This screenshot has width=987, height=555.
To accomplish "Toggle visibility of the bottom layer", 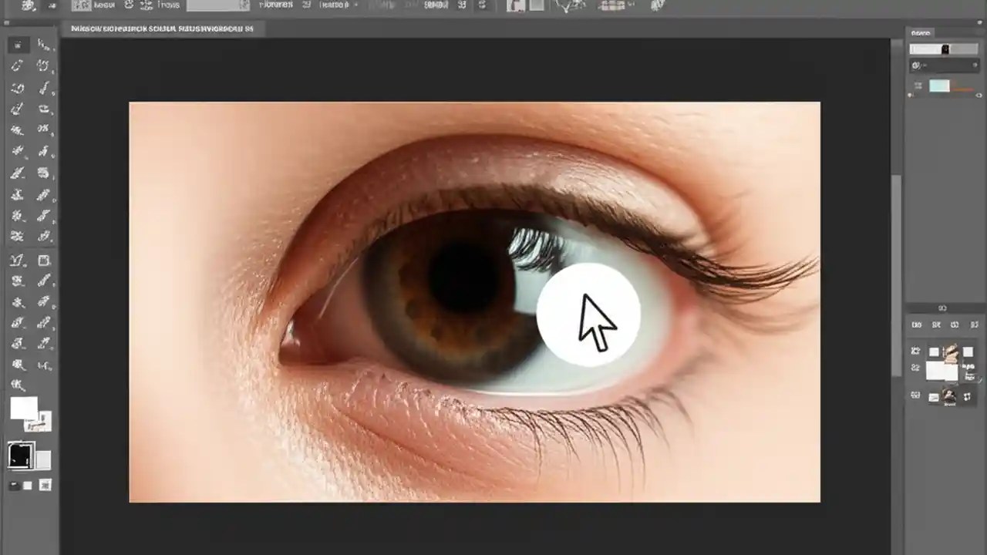I will tap(916, 395).
